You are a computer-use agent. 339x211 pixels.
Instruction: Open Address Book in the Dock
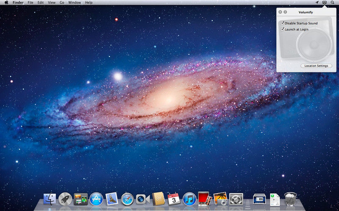coord(158,199)
